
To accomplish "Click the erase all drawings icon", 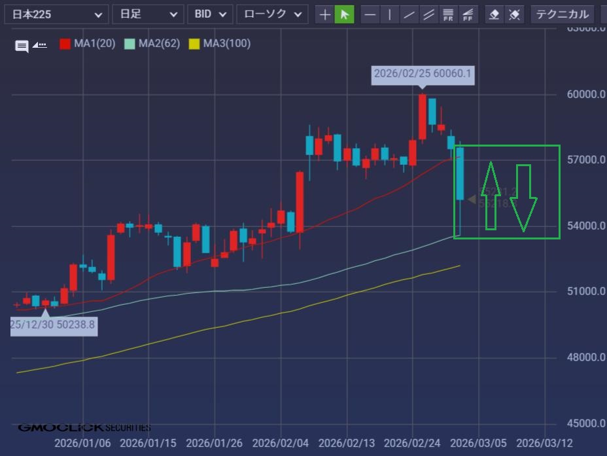I will coord(515,14).
